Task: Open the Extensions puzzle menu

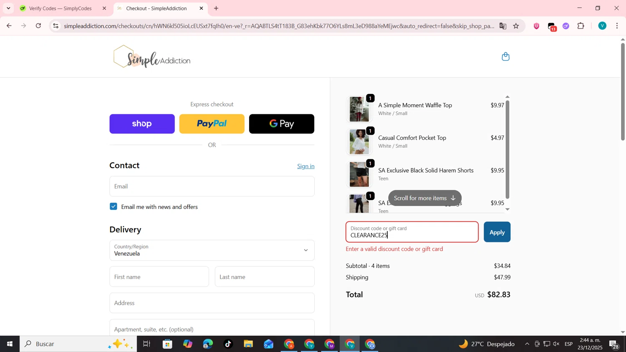Action: coord(581,26)
